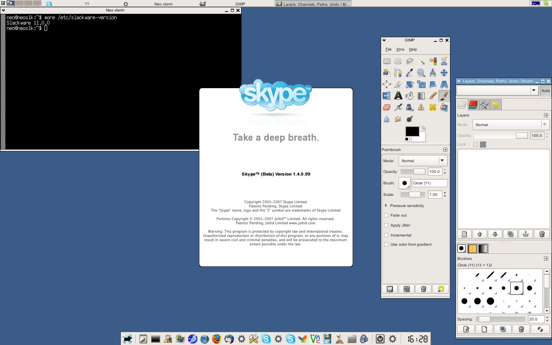Screen dimensions: 552x345
Task: Pick the Eraser tool
Action: [x=387, y=107]
